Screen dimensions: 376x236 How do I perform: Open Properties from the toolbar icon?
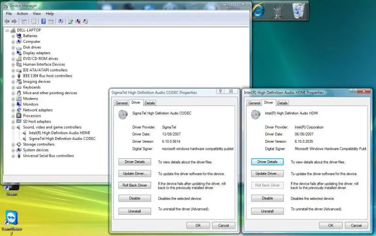click(34, 22)
